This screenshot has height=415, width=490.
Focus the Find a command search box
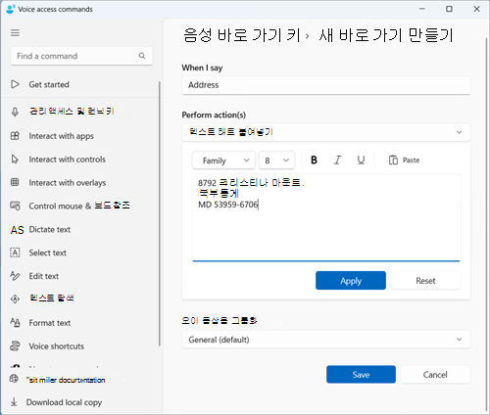pos(81,56)
